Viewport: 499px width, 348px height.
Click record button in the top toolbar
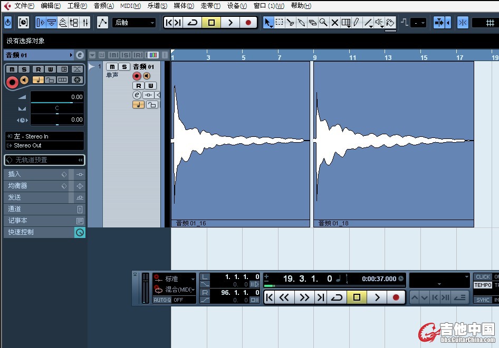point(248,23)
